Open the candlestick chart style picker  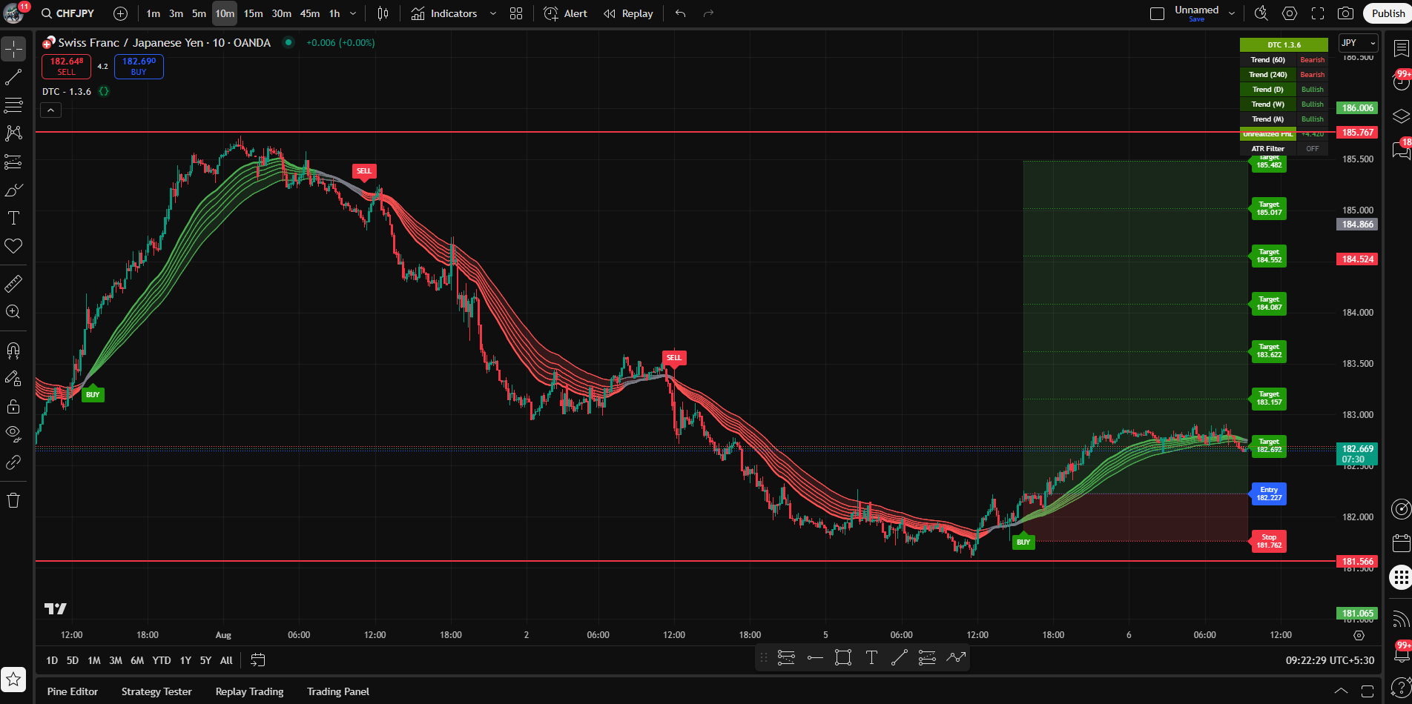(x=383, y=13)
